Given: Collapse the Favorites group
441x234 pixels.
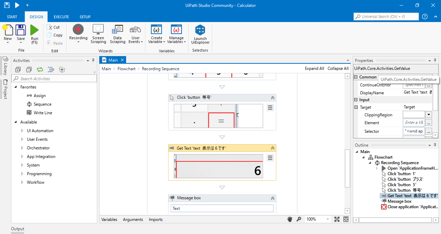Looking at the screenshot, I should tap(16, 87).
